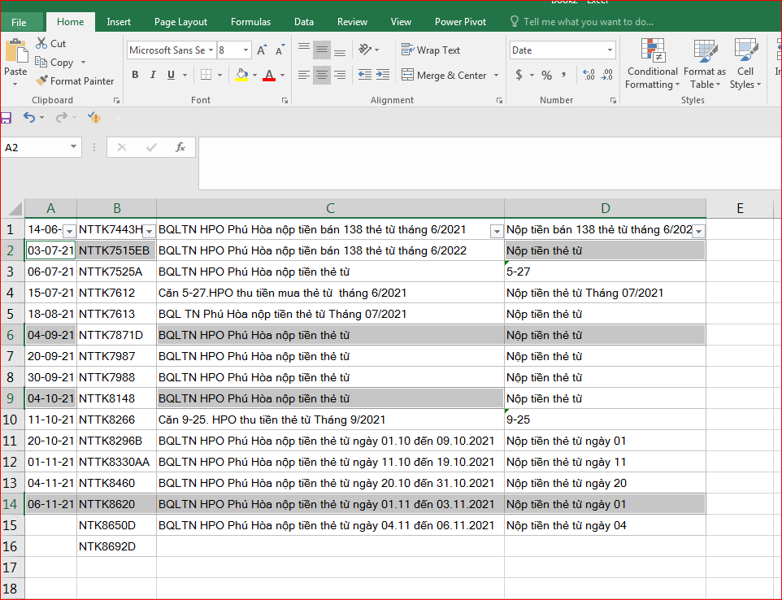This screenshot has width=782, height=600.
Task: Select row 14 header
Action: click(12, 504)
